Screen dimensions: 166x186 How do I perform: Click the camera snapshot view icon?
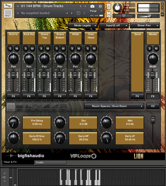pos(92,6)
